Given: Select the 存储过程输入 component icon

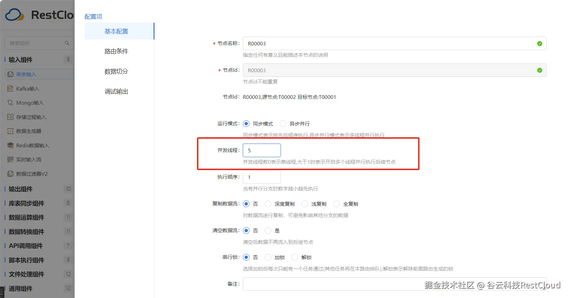Looking at the screenshot, I should 10,117.
